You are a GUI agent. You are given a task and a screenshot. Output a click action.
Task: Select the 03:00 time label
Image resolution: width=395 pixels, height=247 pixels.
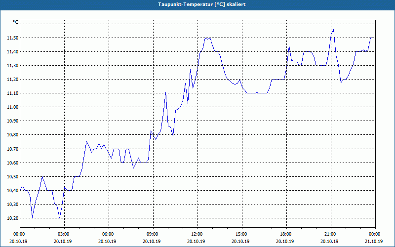coord(65,234)
